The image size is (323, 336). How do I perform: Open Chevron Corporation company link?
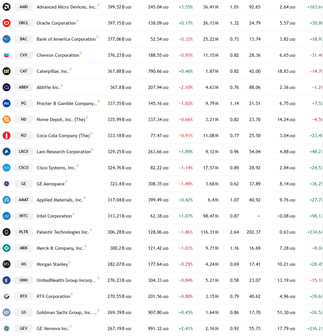point(58,55)
